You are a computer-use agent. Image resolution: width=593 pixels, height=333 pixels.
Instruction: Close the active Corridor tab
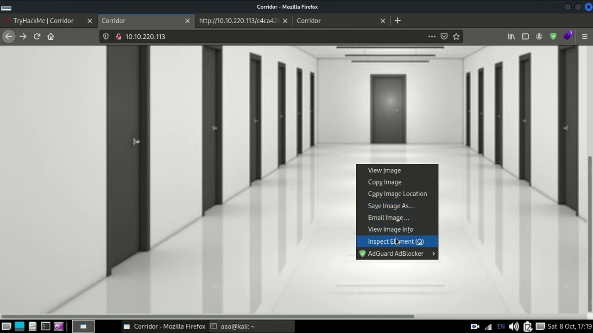188,21
